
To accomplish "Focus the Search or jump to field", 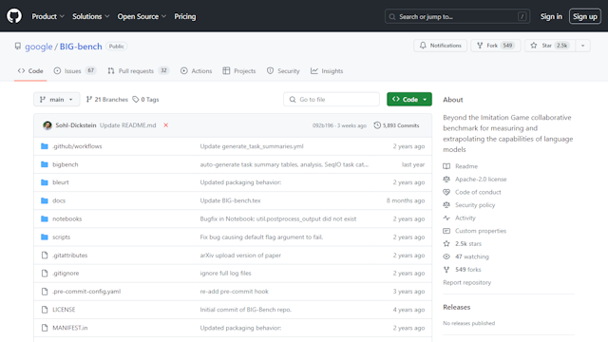I will (x=457, y=17).
